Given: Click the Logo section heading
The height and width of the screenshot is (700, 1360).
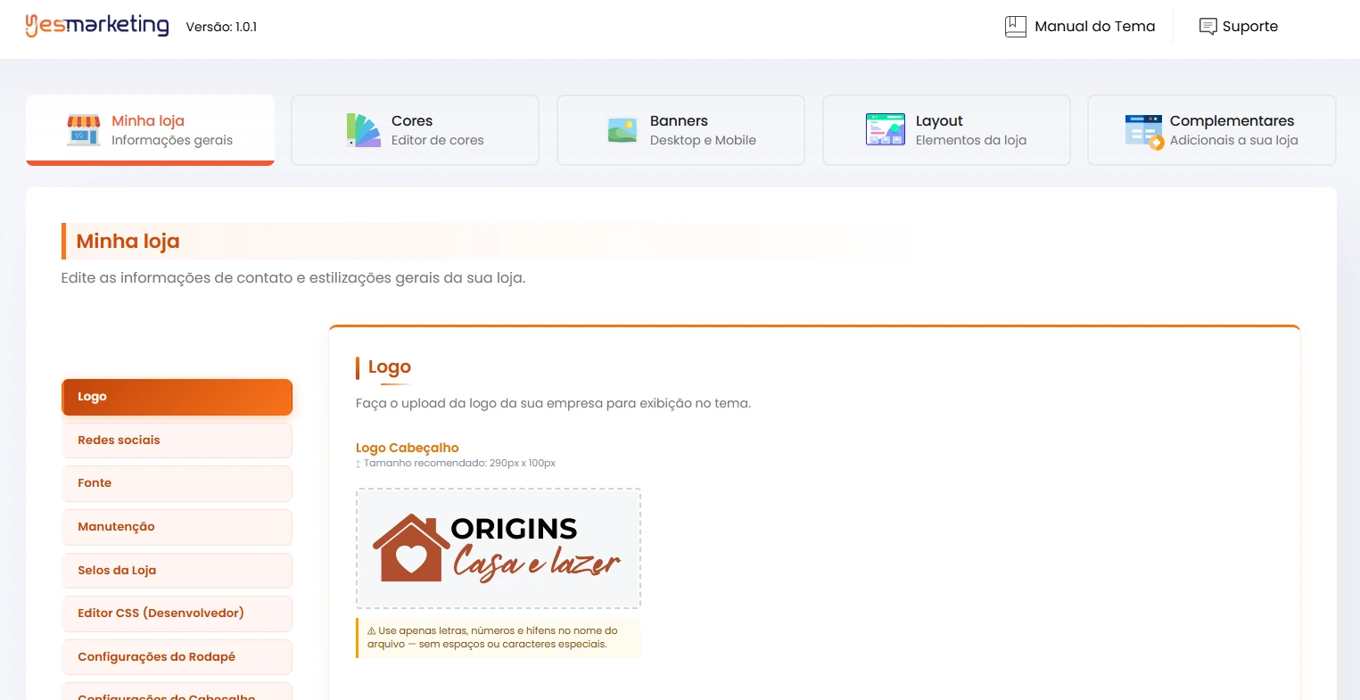Looking at the screenshot, I should 390,366.
